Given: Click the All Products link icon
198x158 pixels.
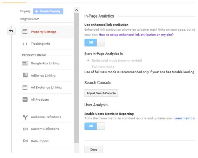Looking at the screenshot, I should click(25, 100).
